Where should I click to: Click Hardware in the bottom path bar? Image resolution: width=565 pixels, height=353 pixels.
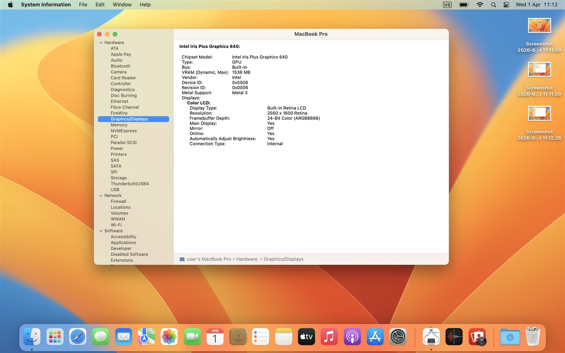(x=246, y=259)
